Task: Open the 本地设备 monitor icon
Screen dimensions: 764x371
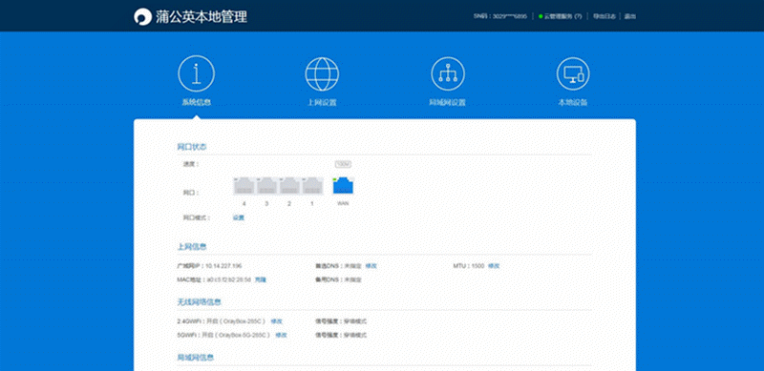Action: [573, 74]
